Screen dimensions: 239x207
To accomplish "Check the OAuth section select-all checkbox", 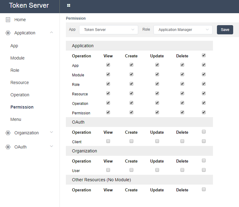I will coord(204,132).
